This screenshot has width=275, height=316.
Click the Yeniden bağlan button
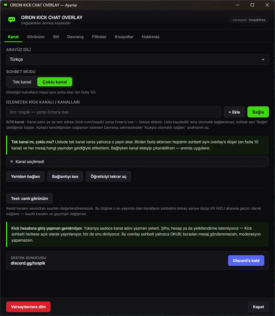[x=25, y=177]
